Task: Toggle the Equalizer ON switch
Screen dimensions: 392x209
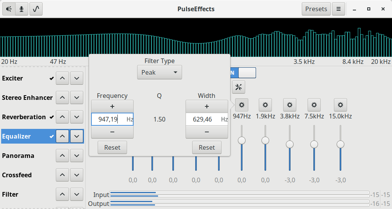Action: [x=243, y=73]
